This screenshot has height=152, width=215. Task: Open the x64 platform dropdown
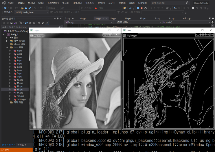[70, 8]
